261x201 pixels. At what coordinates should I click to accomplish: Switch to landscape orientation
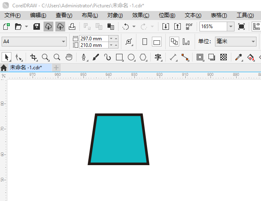tap(157, 42)
